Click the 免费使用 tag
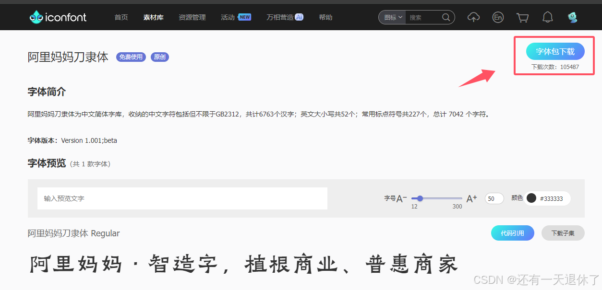The width and height of the screenshot is (602, 290). tap(131, 57)
